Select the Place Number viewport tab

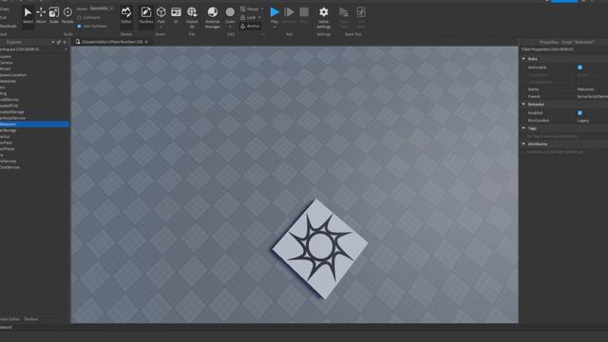pos(111,42)
